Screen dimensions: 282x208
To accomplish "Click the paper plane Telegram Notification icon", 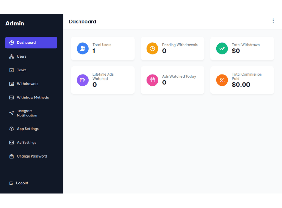I will point(12,113).
